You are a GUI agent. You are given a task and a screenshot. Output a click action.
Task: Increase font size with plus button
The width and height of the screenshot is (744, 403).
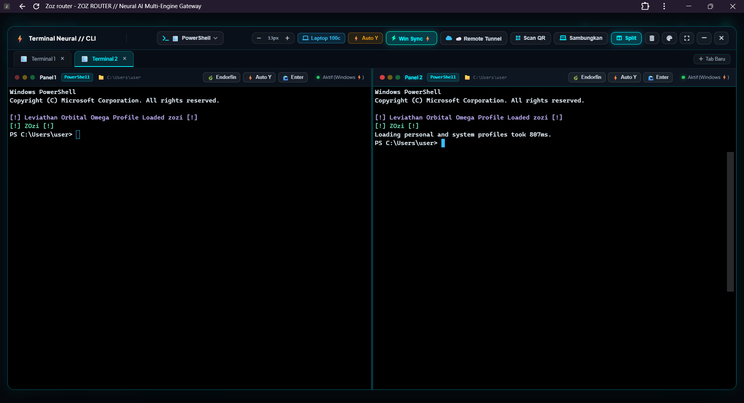[x=287, y=38]
